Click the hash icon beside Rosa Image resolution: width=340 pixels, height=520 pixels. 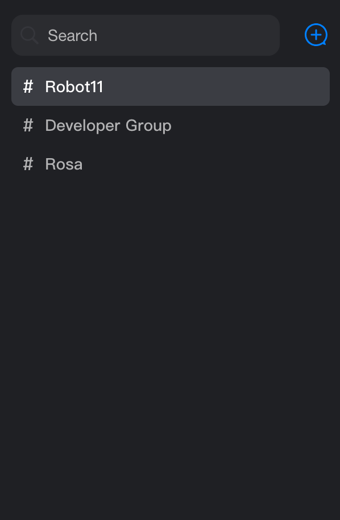tap(28, 164)
